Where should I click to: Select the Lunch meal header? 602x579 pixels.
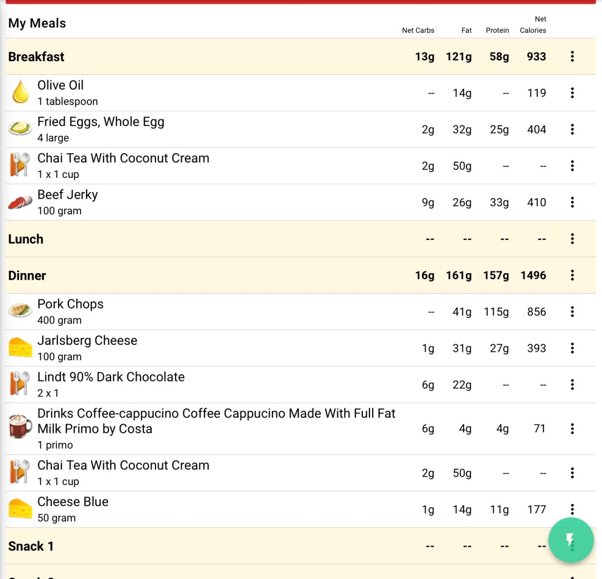point(26,239)
